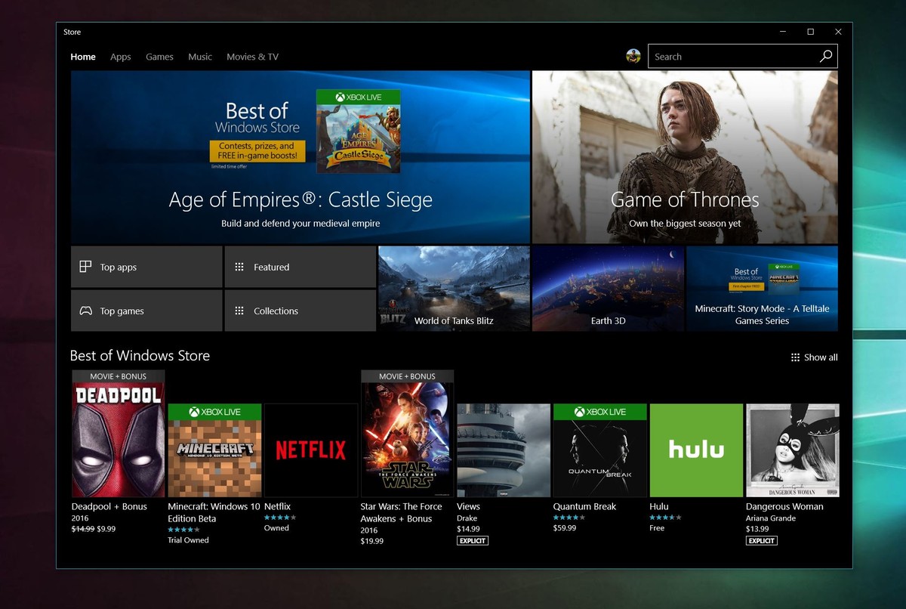Click the Xbox Live badge on Quantum Break tile
Viewport: 906px width, 609px height.
[600, 412]
